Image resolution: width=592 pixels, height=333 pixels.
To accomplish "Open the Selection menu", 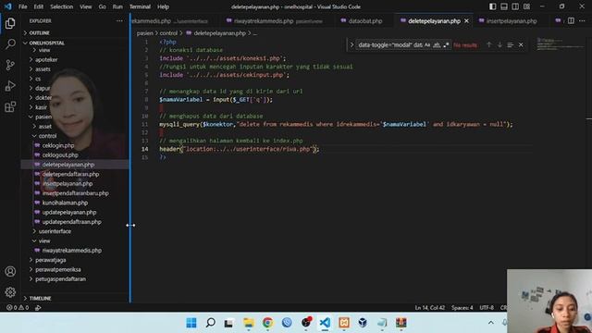I will tap(62, 6).
